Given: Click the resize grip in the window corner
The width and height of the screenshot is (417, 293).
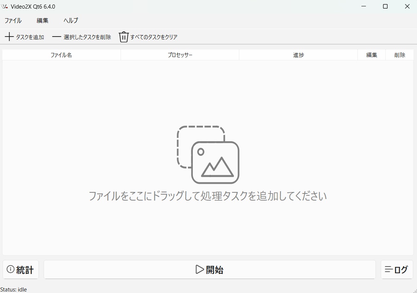Looking at the screenshot, I should coord(414,290).
